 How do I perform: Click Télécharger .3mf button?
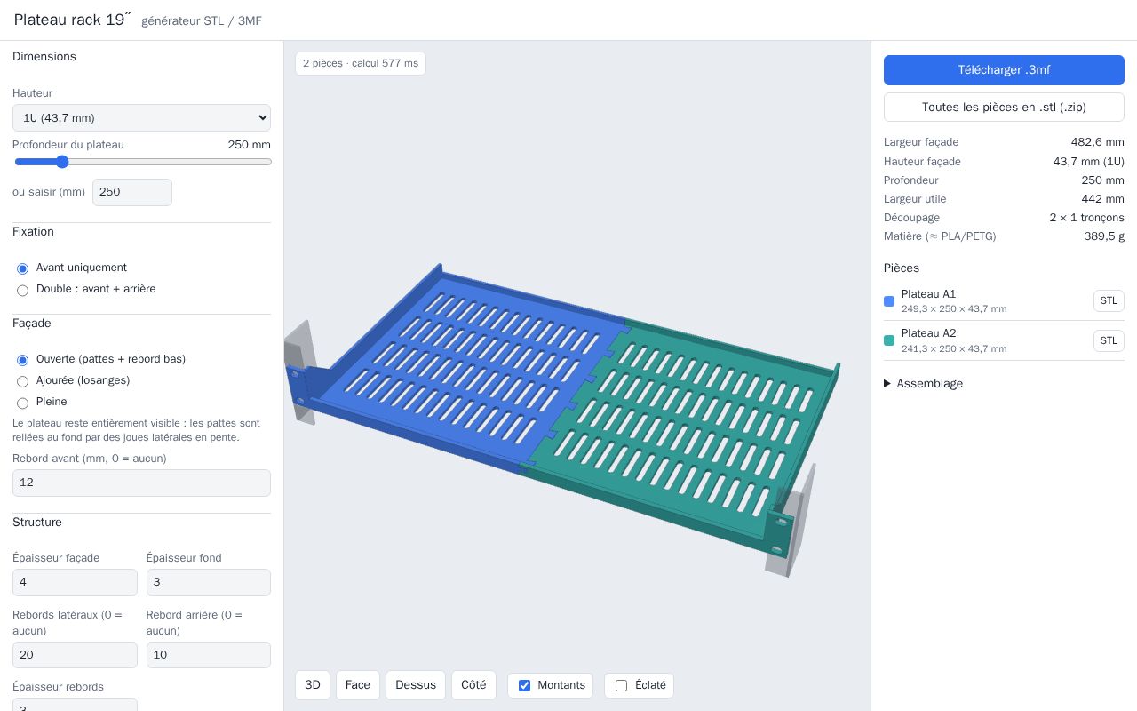coord(1004,70)
